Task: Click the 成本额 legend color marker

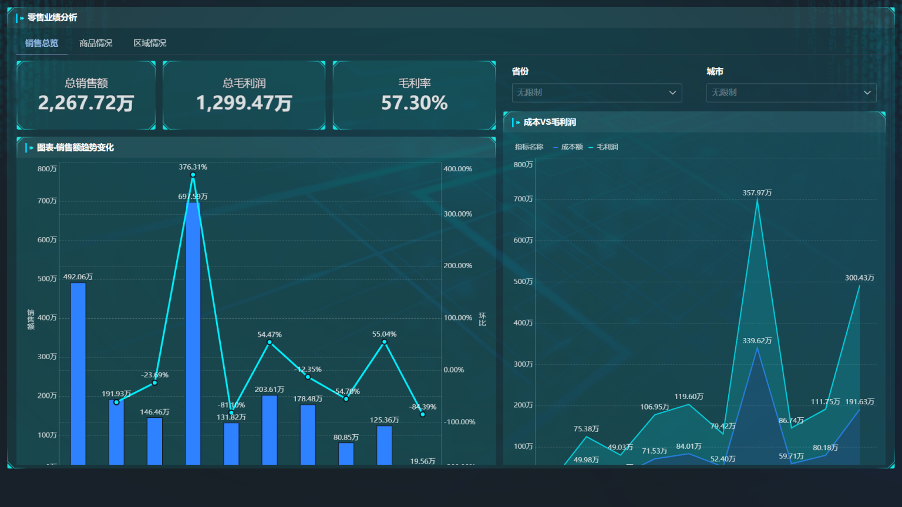Action: click(556, 147)
